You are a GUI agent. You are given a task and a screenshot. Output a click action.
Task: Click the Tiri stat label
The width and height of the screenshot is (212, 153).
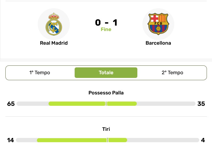click(x=106, y=129)
